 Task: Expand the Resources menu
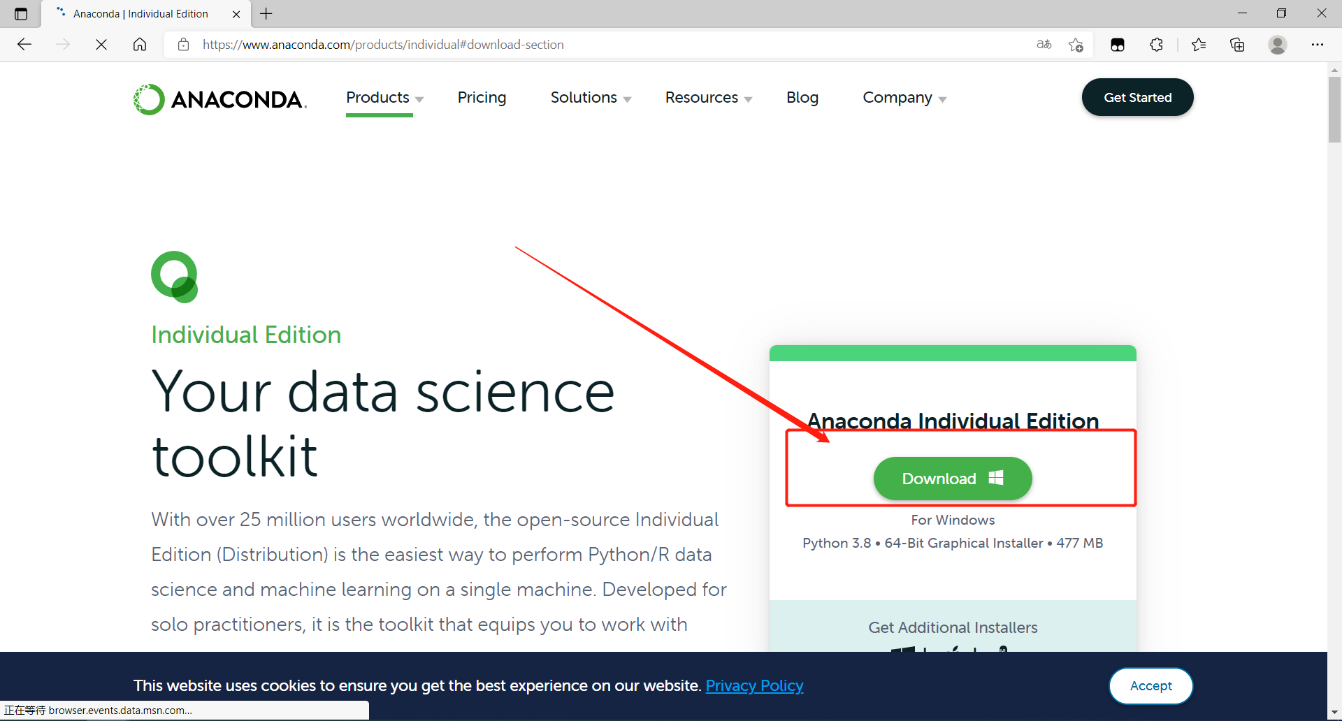(x=708, y=98)
